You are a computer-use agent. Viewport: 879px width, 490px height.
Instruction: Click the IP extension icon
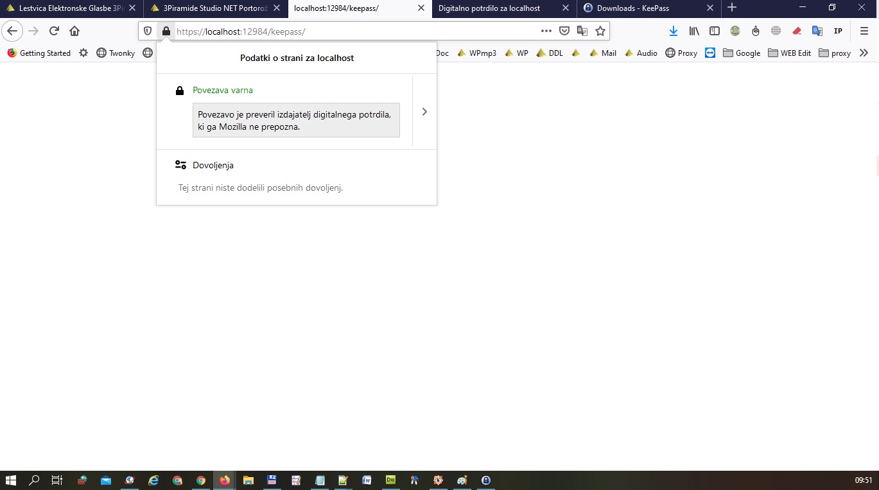tap(838, 31)
